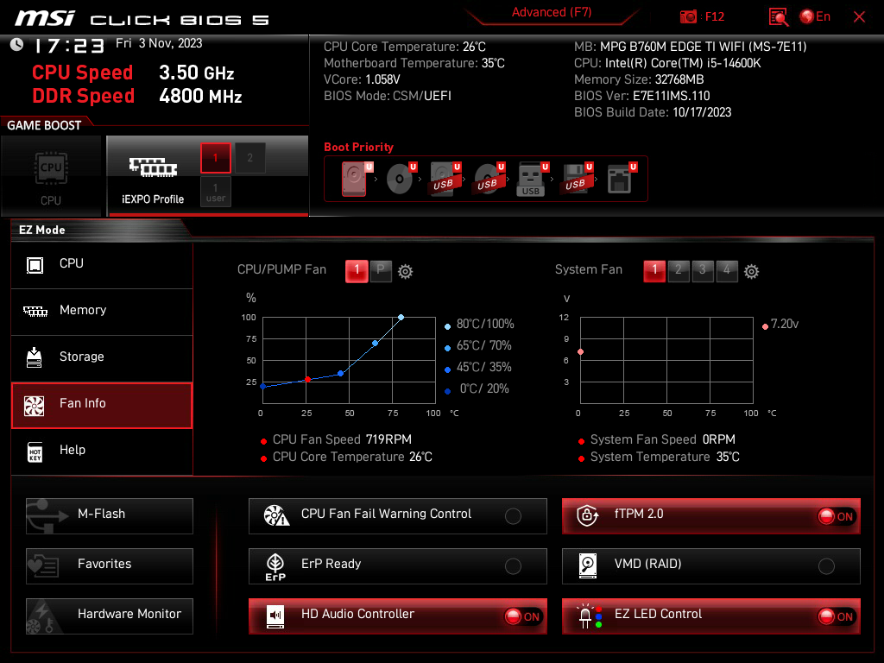This screenshot has height=663, width=884.
Task: Click the EZ LED Control lamp icon
Action: tap(589, 616)
